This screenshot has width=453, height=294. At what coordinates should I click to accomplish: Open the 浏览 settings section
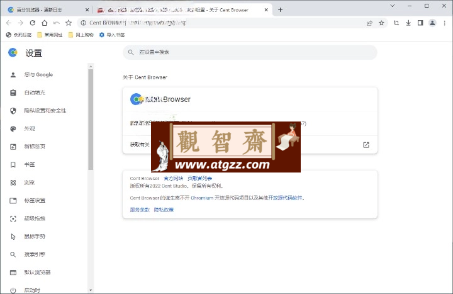tap(30, 183)
